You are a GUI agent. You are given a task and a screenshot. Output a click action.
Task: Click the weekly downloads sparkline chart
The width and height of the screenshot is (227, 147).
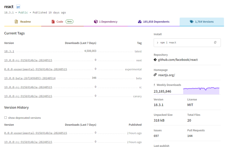point(201,90)
